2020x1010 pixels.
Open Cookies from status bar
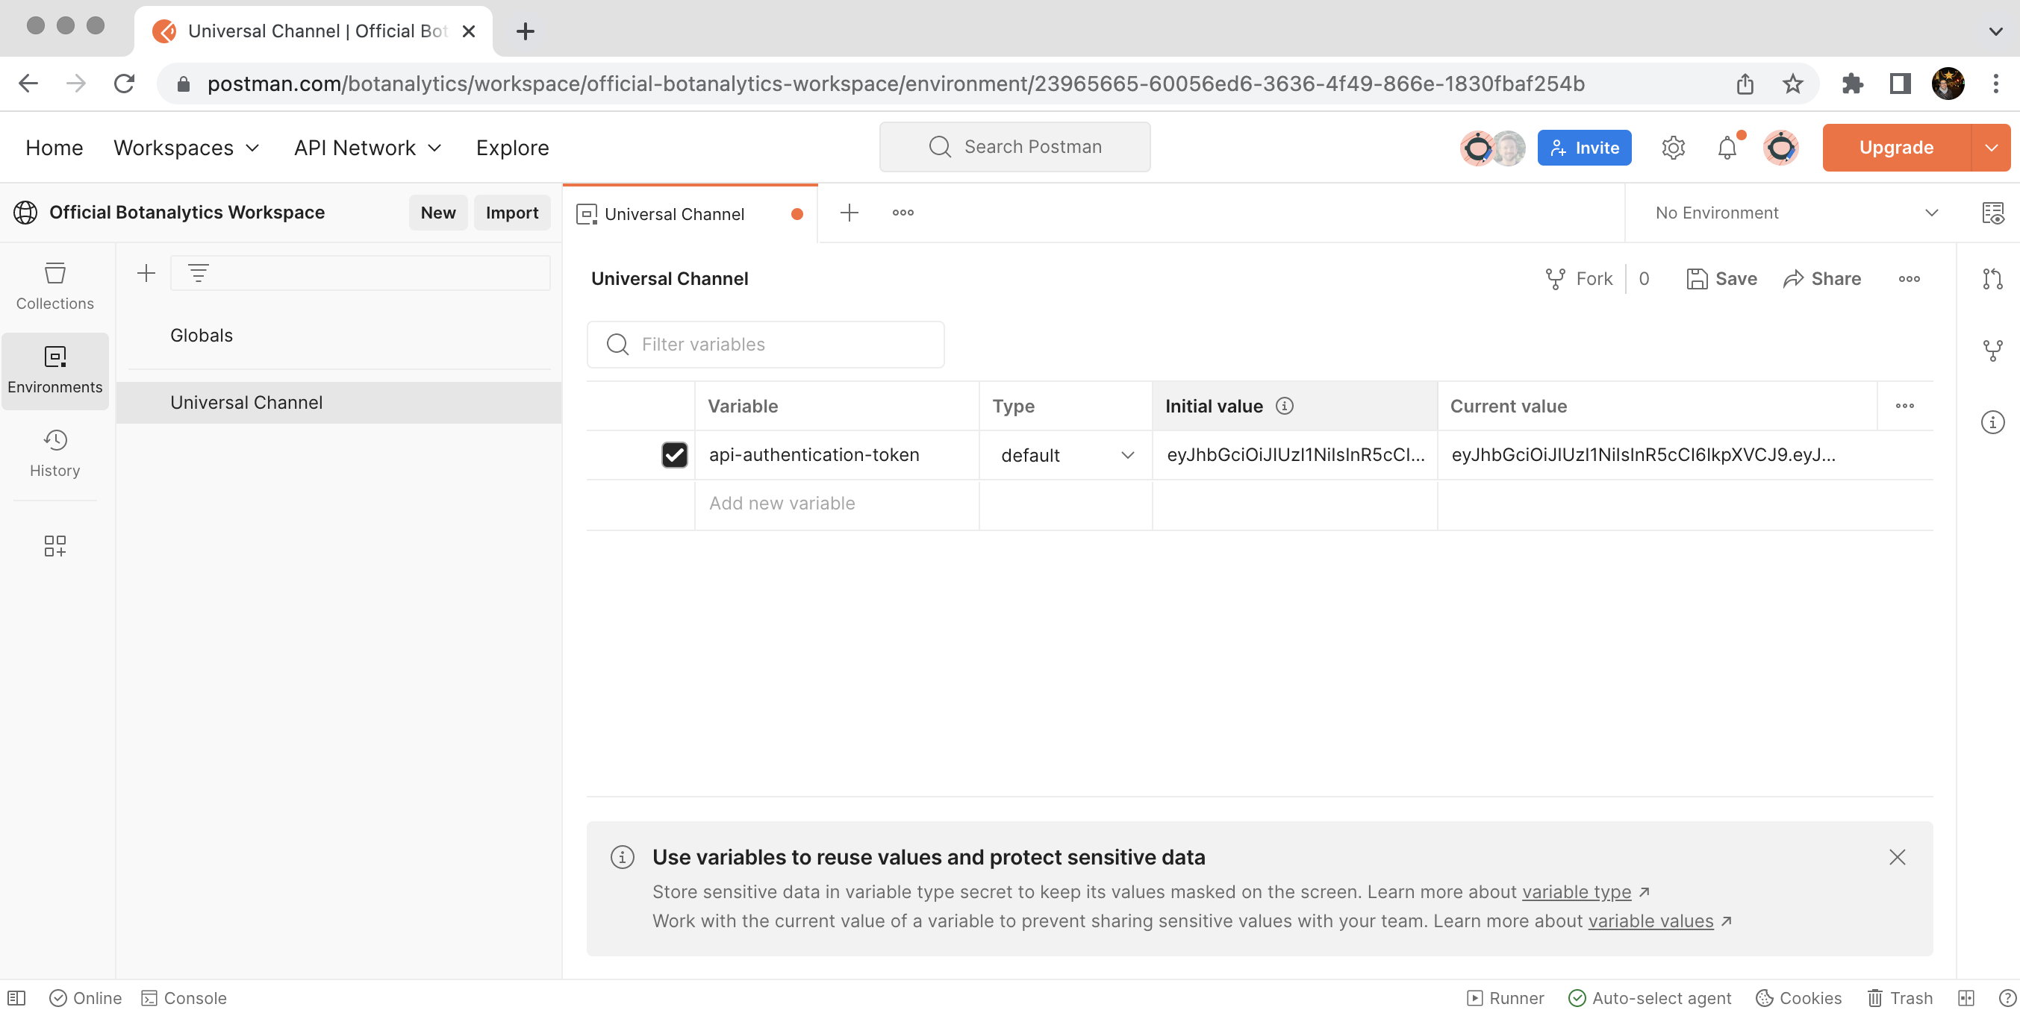click(1799, 997)
